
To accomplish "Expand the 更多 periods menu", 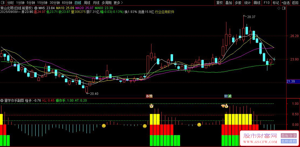I will [118, 3].
